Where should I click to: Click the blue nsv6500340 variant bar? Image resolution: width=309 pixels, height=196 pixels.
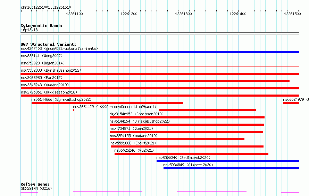pos(228,161)
